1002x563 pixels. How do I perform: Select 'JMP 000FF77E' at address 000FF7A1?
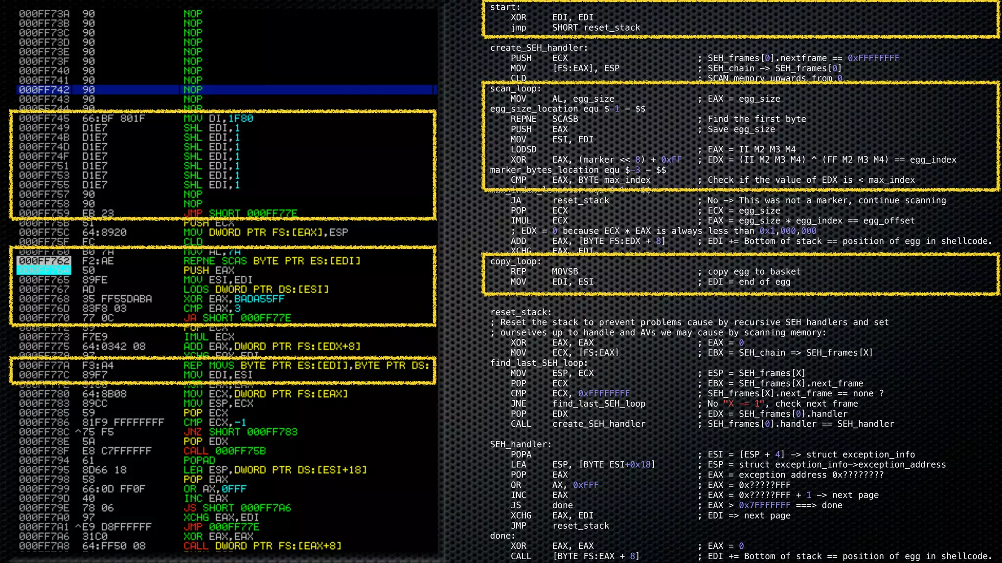pyautogui.click(x=222, y=527)
